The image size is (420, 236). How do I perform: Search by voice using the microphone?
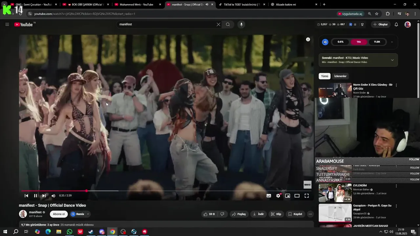point(241,24)
